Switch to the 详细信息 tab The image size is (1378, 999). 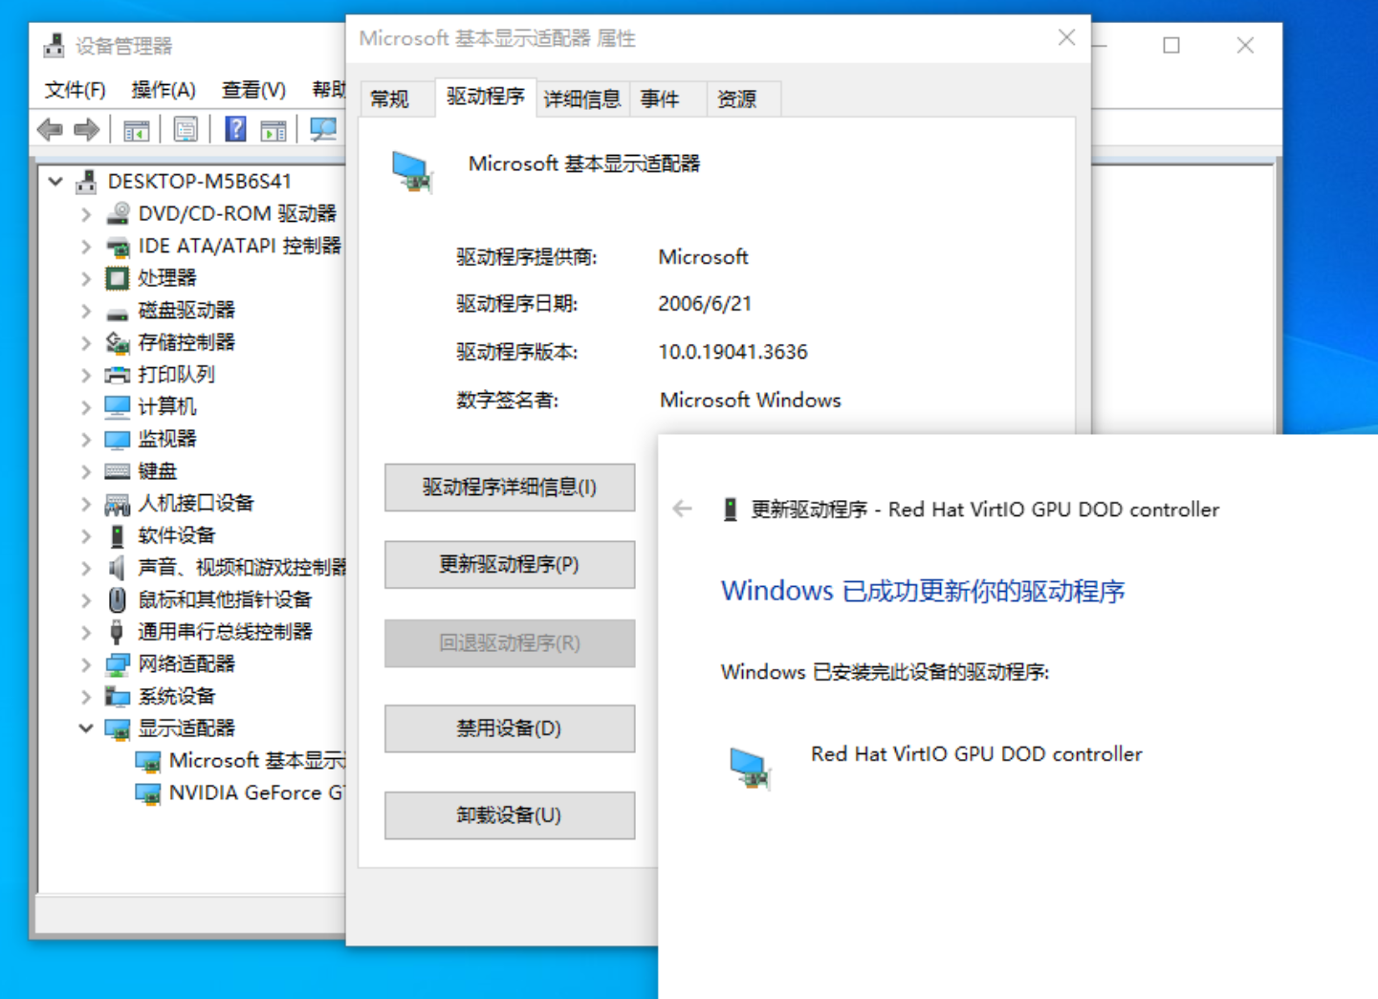click(x=582, y=98)
